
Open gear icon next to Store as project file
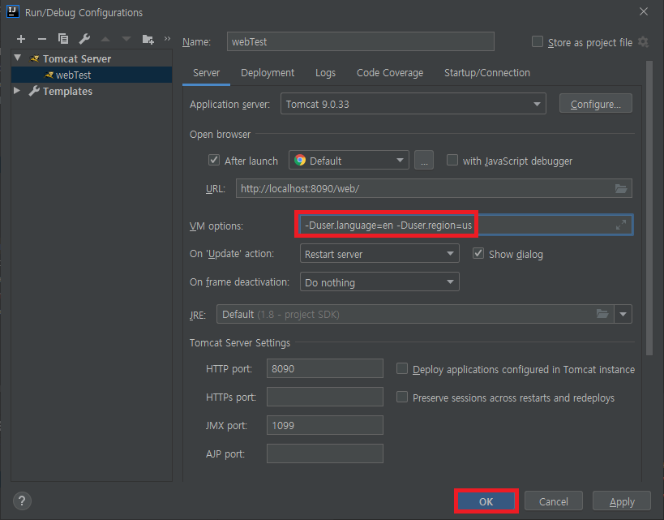point(643,42)
